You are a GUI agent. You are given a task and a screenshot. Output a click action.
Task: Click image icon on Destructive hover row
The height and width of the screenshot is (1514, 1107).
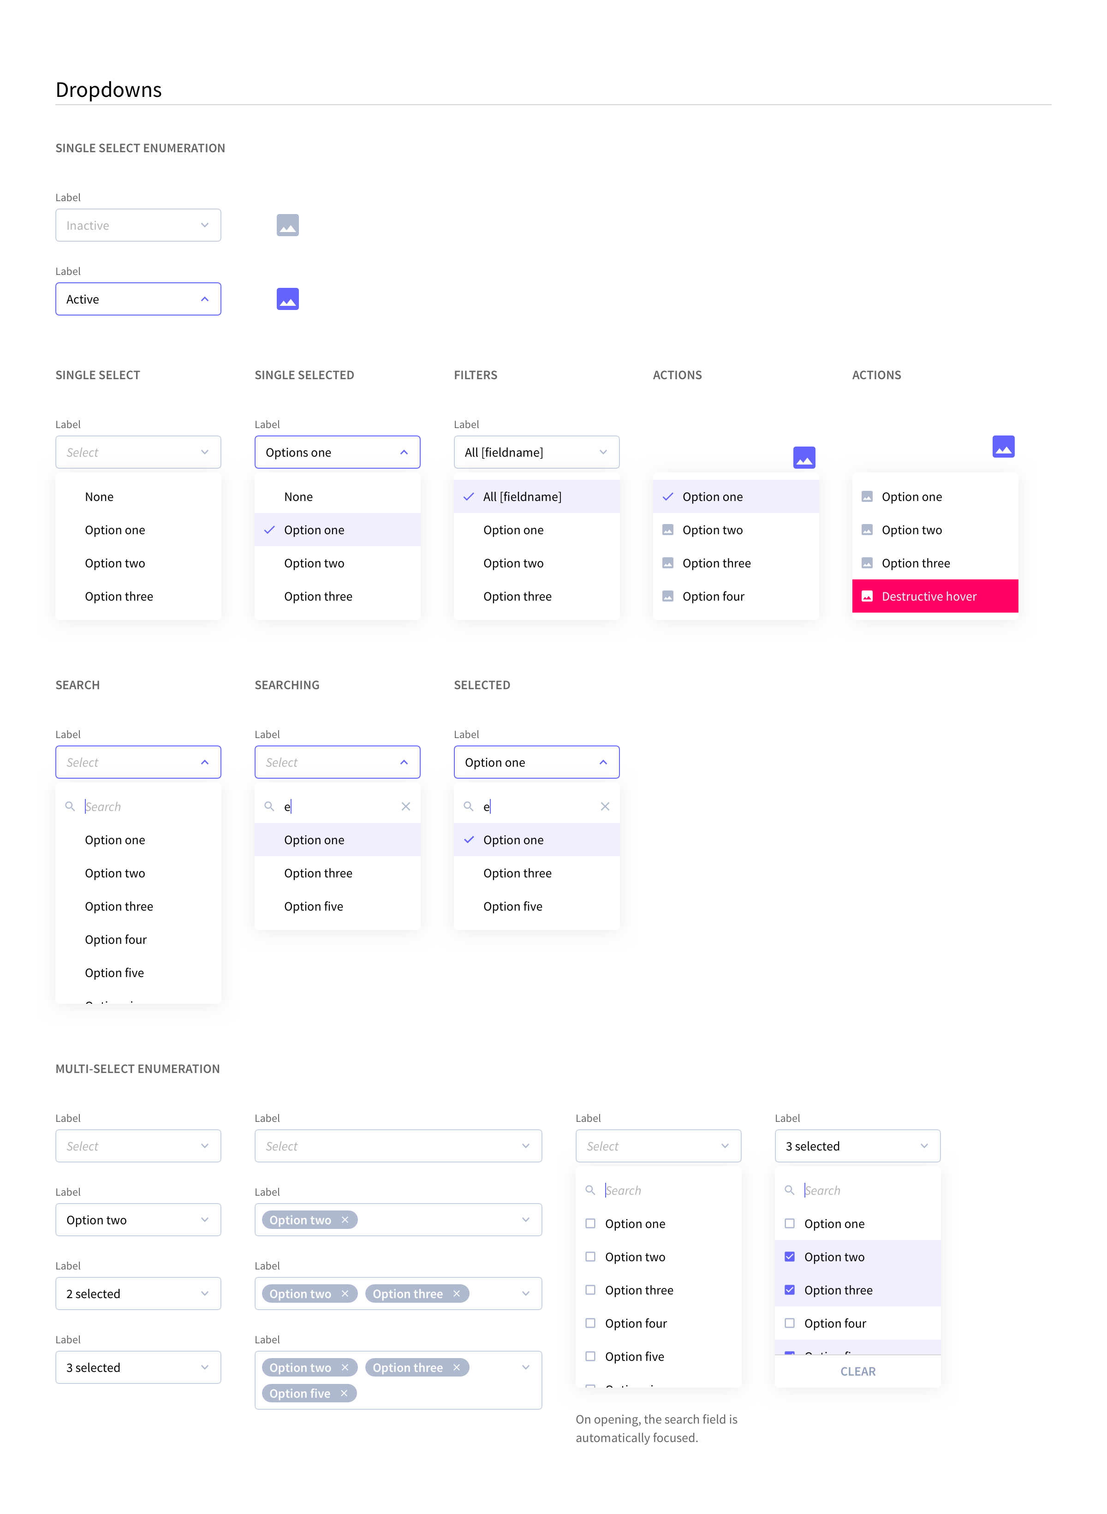[866, 596]
